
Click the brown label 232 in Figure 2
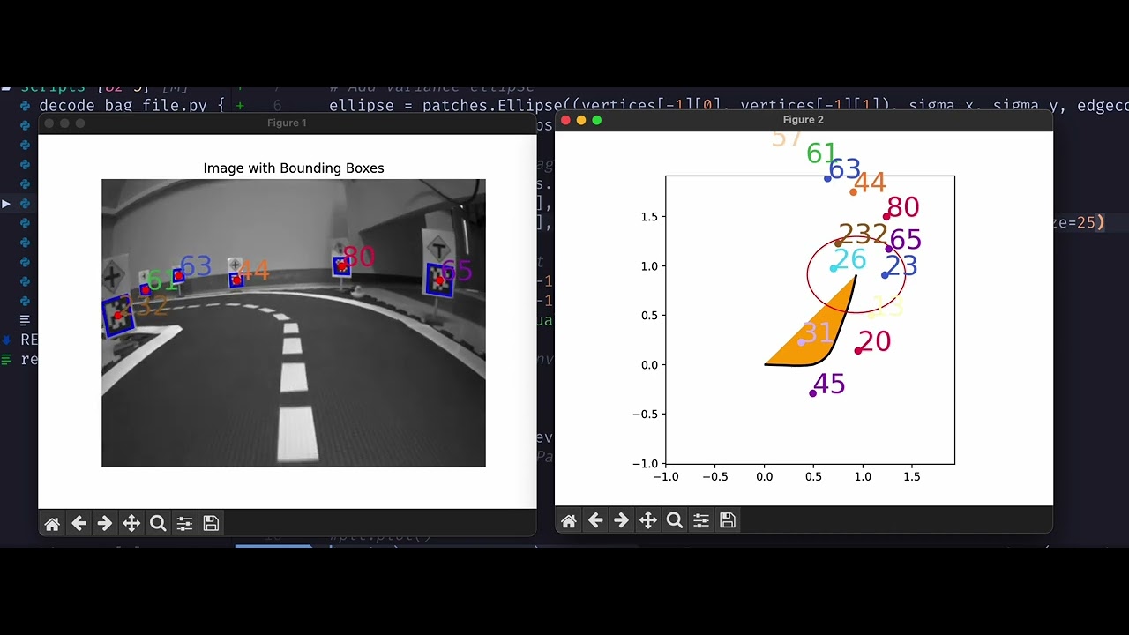[x=863, y=234]
